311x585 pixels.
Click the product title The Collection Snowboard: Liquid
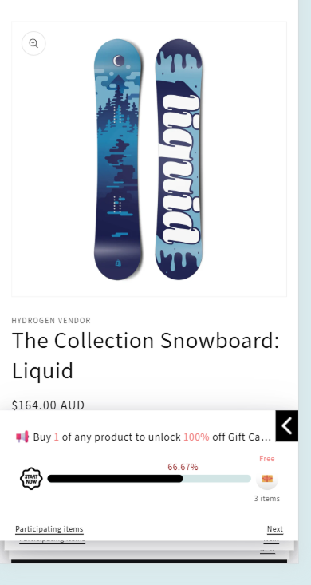[145, 356]
